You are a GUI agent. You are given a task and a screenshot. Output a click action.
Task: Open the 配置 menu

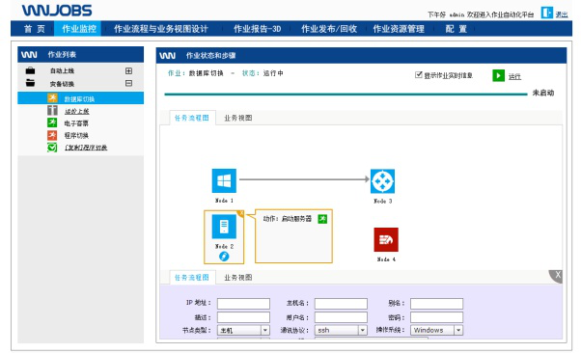click(456, 29)
